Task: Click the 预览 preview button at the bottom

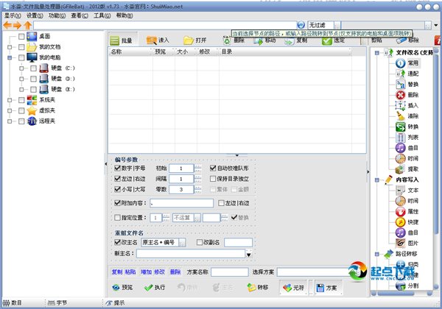Action: click(x=122, y=288)
